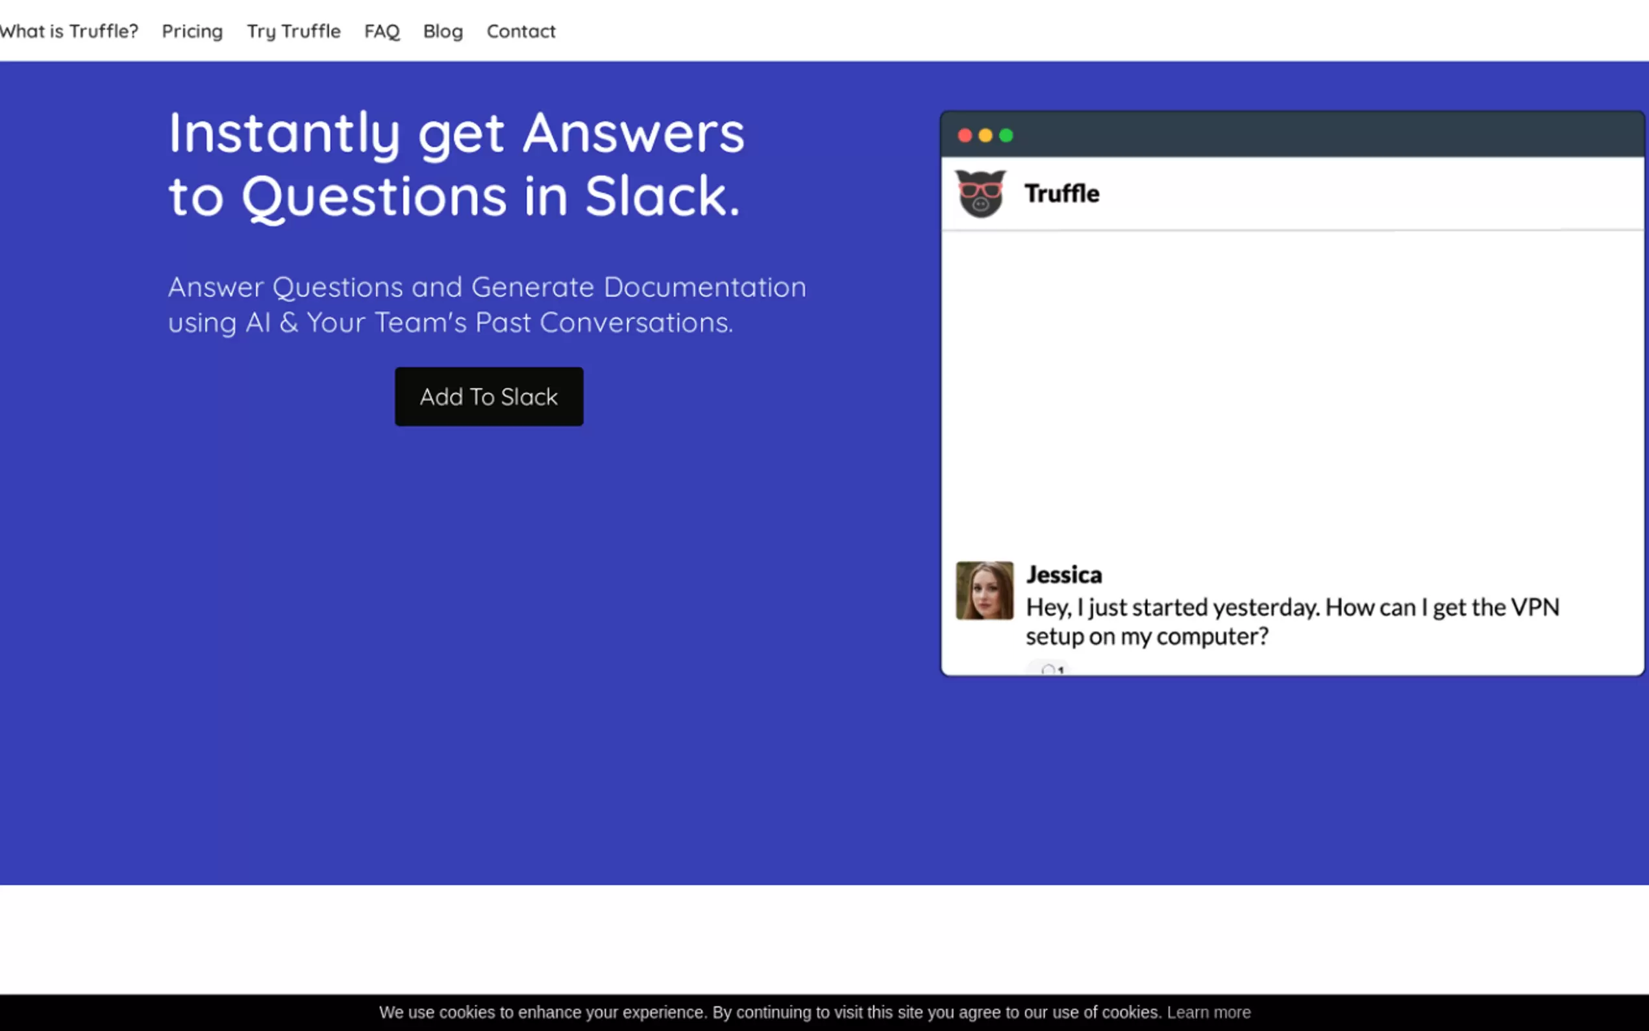The height and width of the screenshot is (1031, 1649).
Task: Open the Try Truffle nav item
Action: [x=294, y=31]
